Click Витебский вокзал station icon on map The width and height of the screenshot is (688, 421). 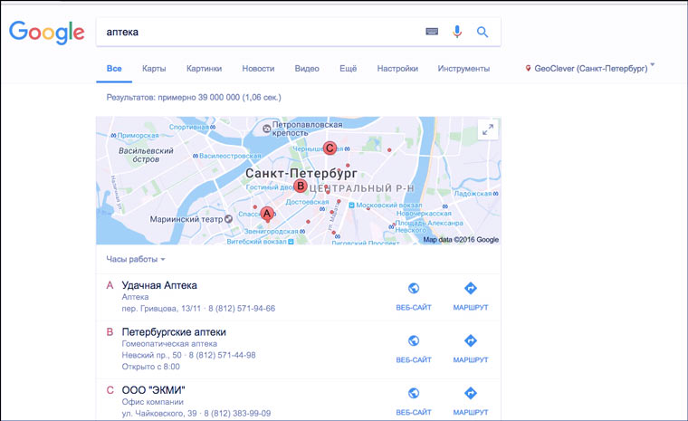point(291,242)
